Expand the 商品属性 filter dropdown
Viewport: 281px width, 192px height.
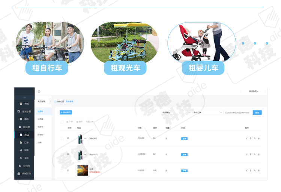point(175,112)
